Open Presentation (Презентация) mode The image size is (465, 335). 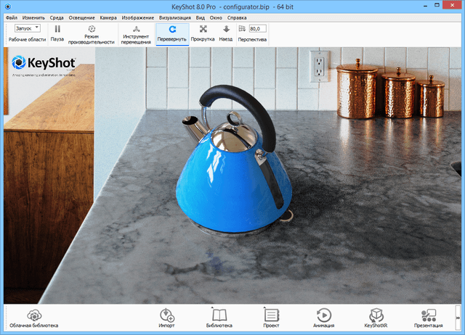click(429, 315)
